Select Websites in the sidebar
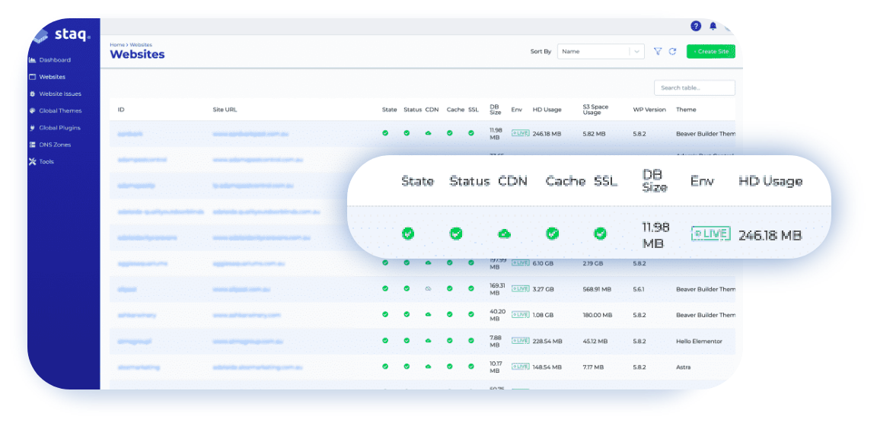 point(47,77)
